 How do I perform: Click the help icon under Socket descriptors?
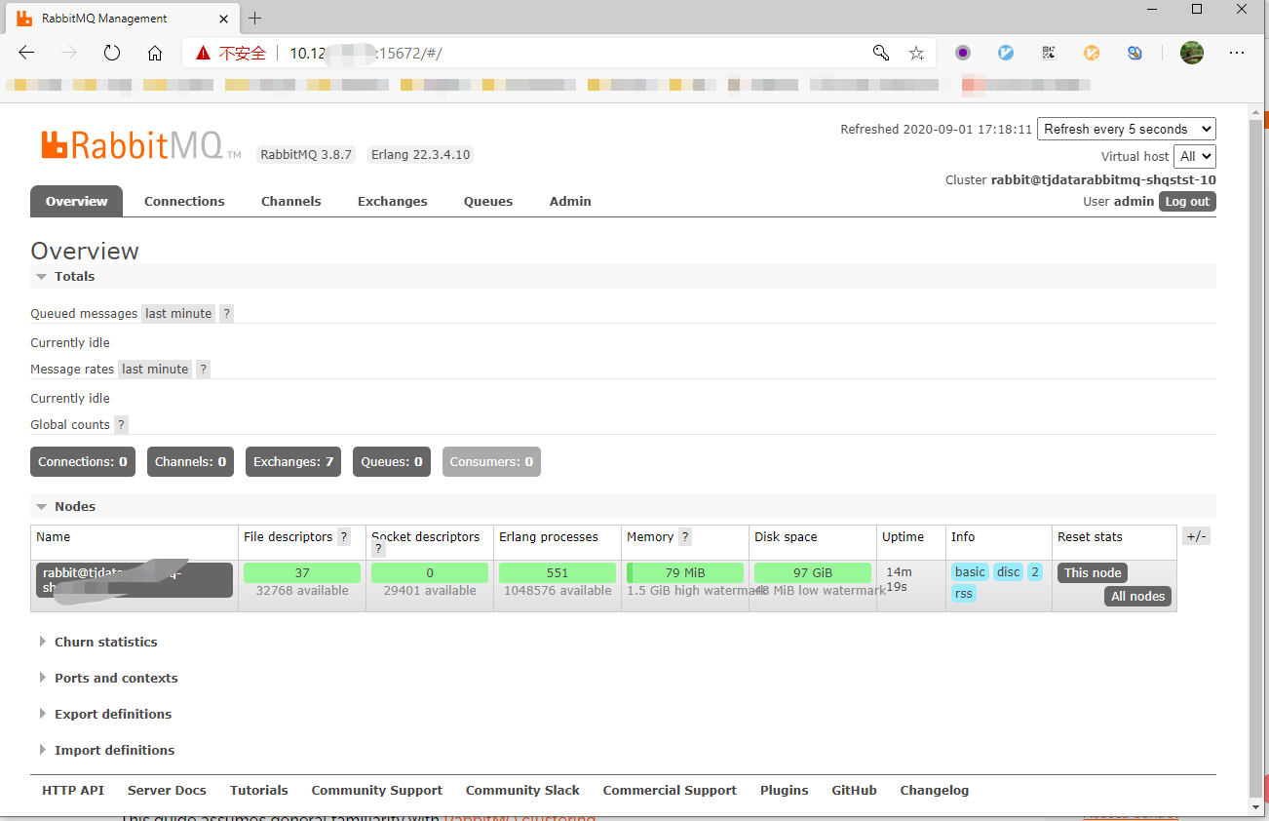click(x=378, y=549)
